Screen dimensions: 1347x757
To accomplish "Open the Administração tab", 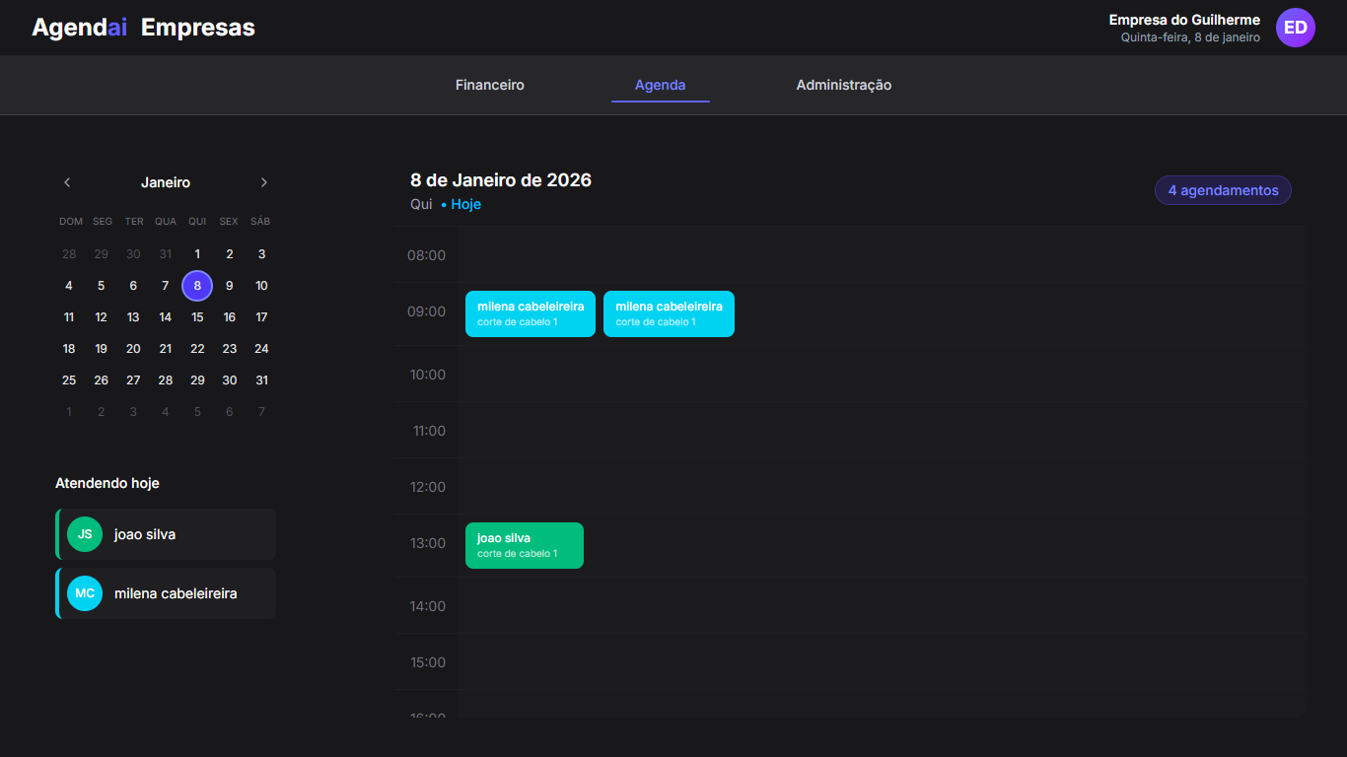I will point(843,85).
